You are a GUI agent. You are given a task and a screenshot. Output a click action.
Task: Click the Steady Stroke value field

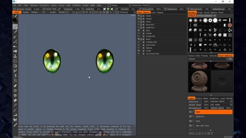[37, 9]
